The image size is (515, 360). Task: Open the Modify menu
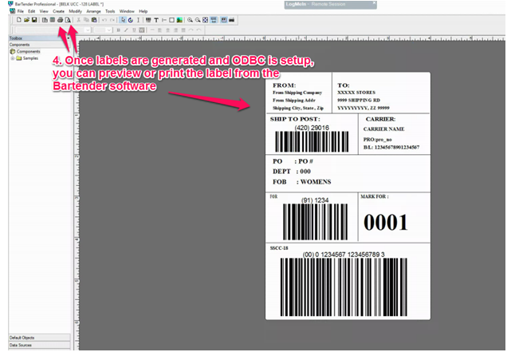click(75, 11)
